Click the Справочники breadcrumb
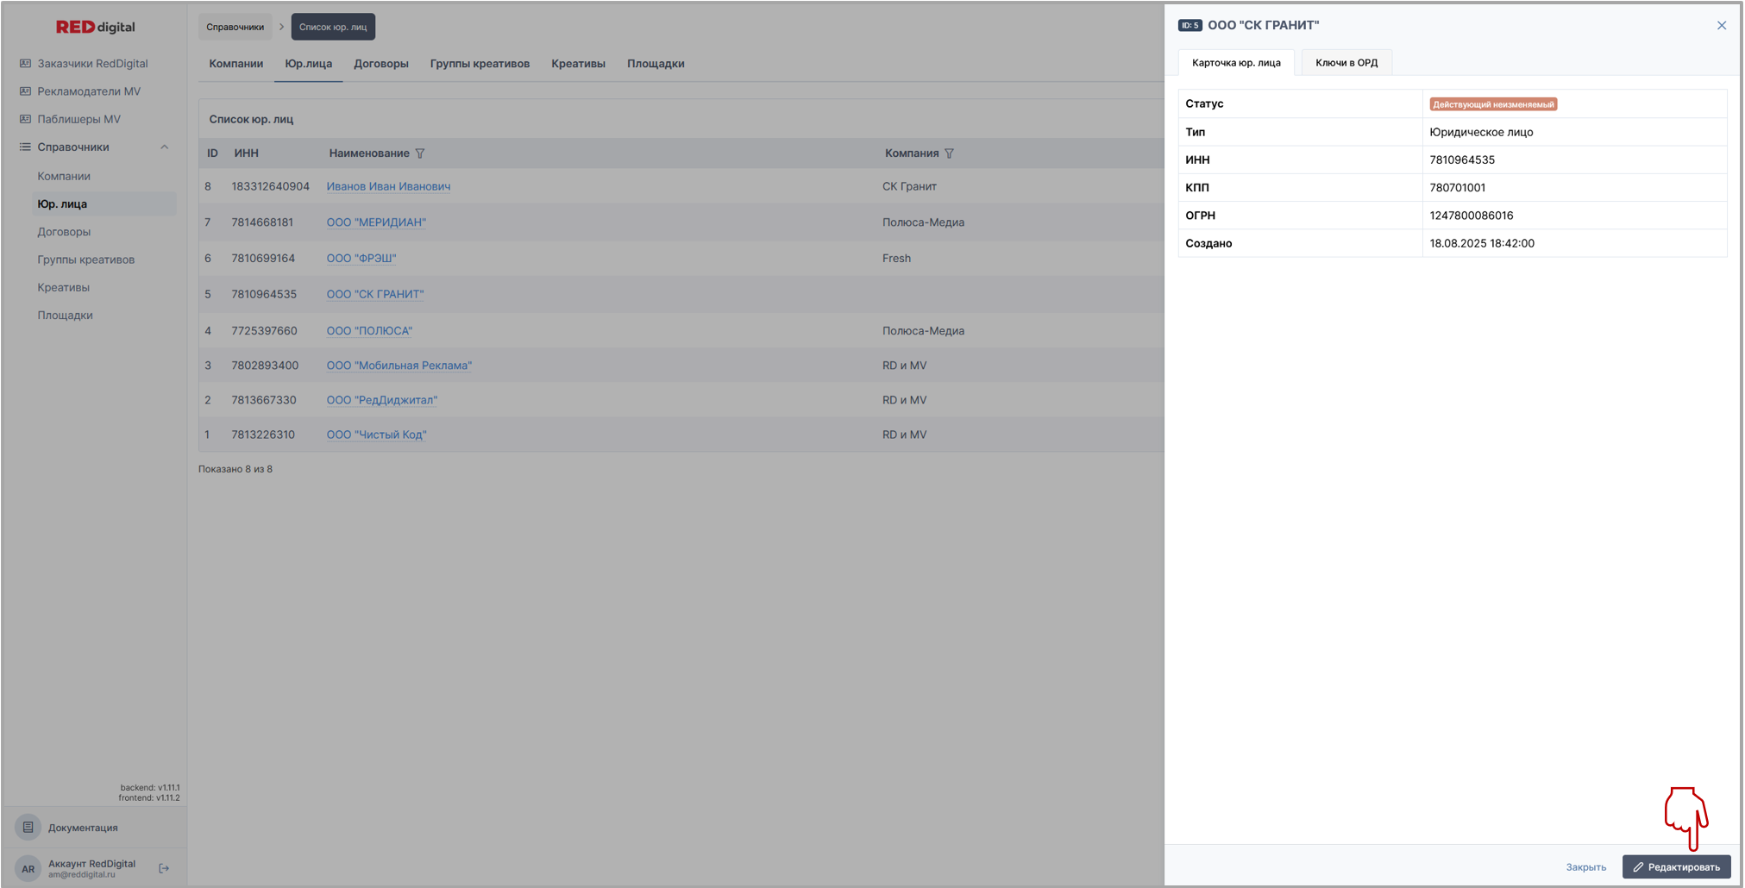 coord(235,27)
